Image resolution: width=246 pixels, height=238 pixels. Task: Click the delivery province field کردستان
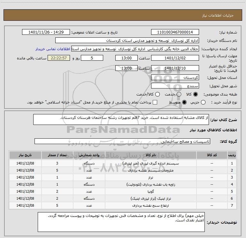175,78
